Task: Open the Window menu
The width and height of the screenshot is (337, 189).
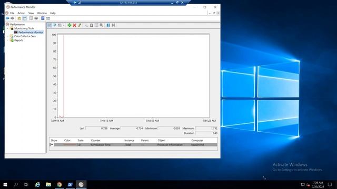Action: [x=42, y=13]
